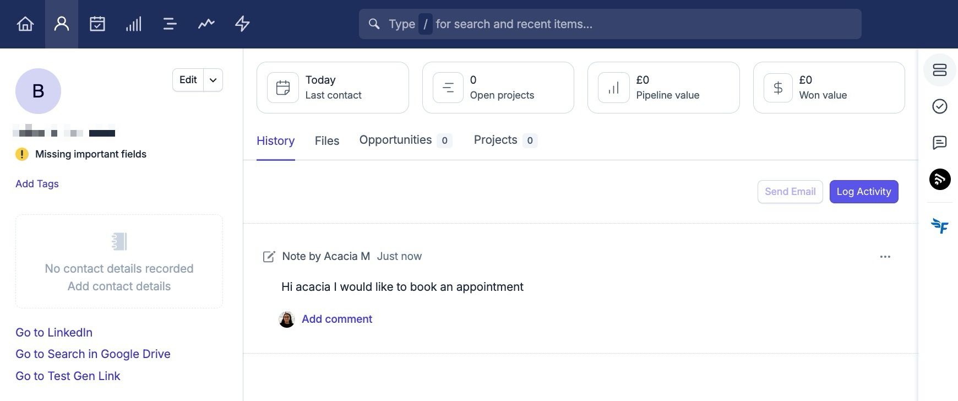Open the note three-dots options menu

[885, 257]
